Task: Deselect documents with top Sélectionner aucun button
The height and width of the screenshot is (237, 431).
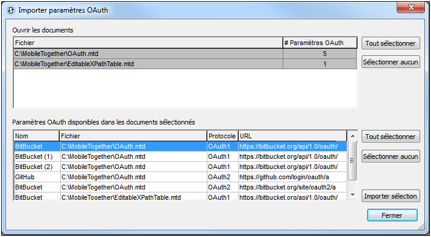Action: pos(391,62)
